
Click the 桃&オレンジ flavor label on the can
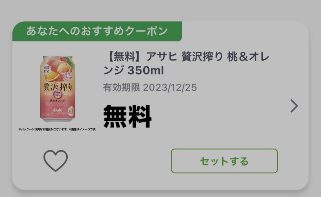[58, 101]
